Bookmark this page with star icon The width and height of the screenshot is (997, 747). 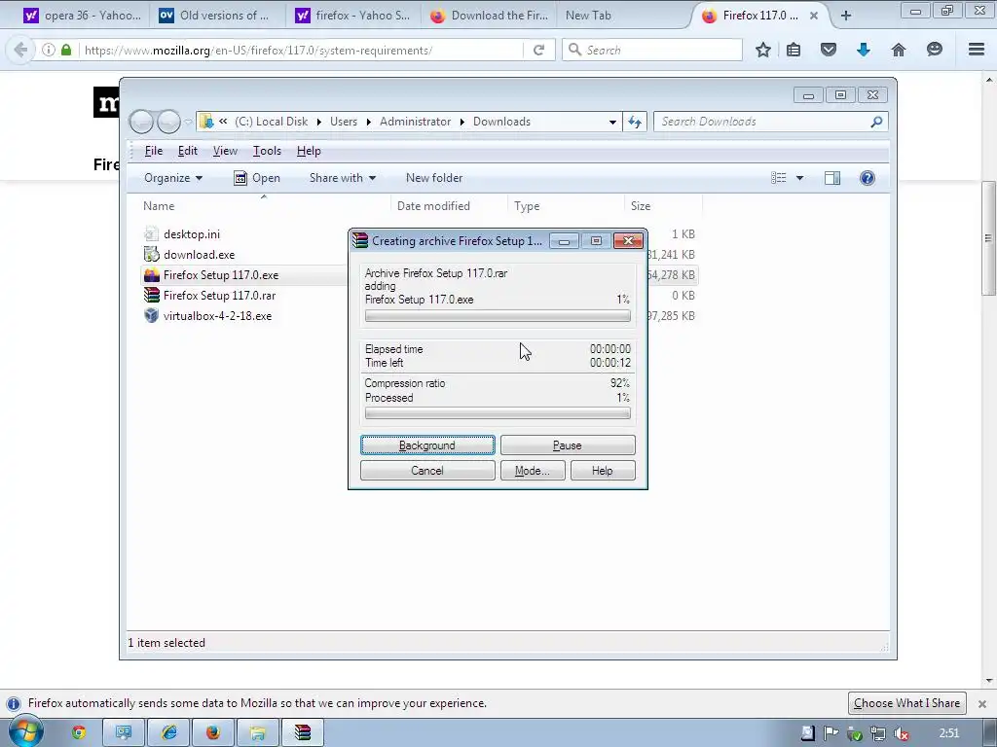(x=763, y=50)
